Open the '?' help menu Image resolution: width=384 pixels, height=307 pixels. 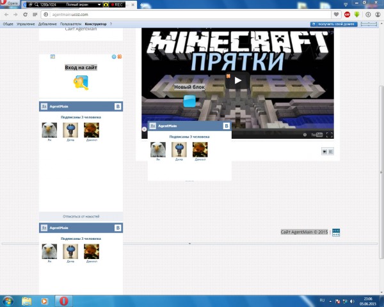click(111, 24)
